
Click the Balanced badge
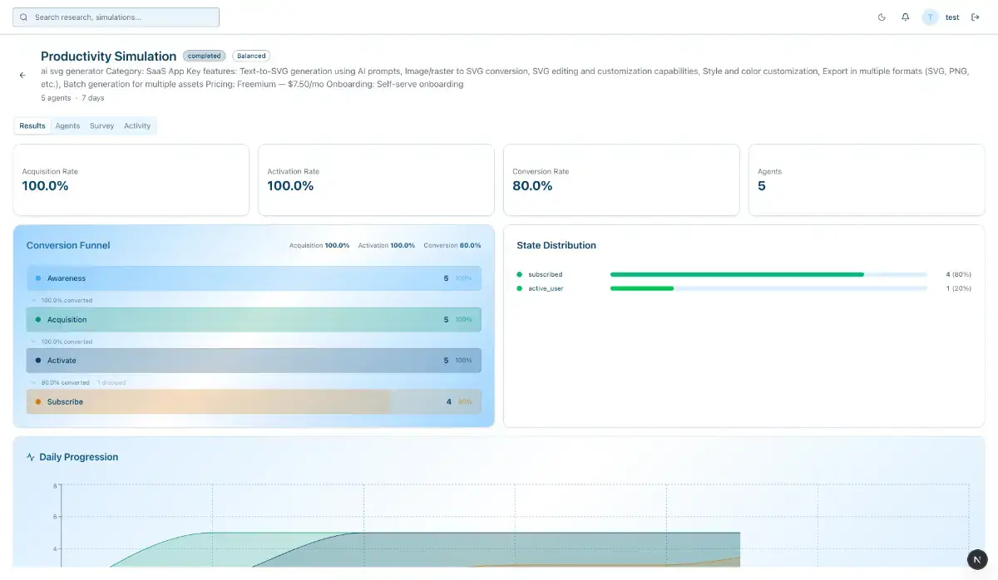tap(251, 57)
